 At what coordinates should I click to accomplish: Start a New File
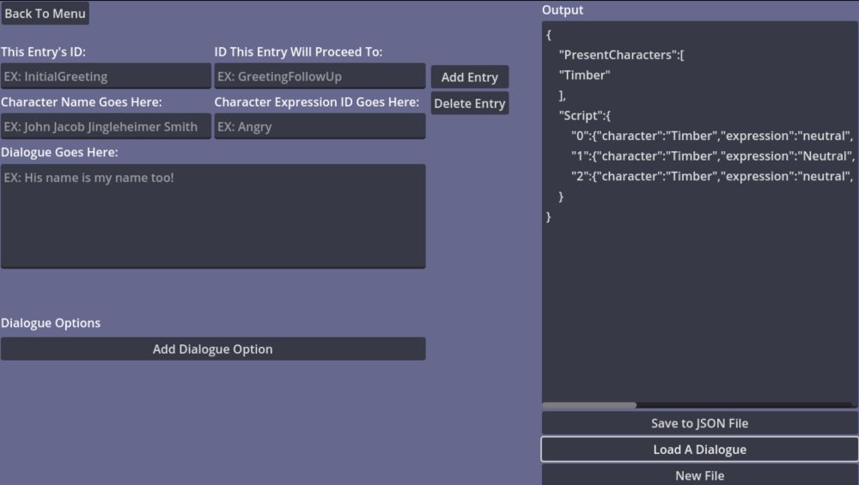699,476
